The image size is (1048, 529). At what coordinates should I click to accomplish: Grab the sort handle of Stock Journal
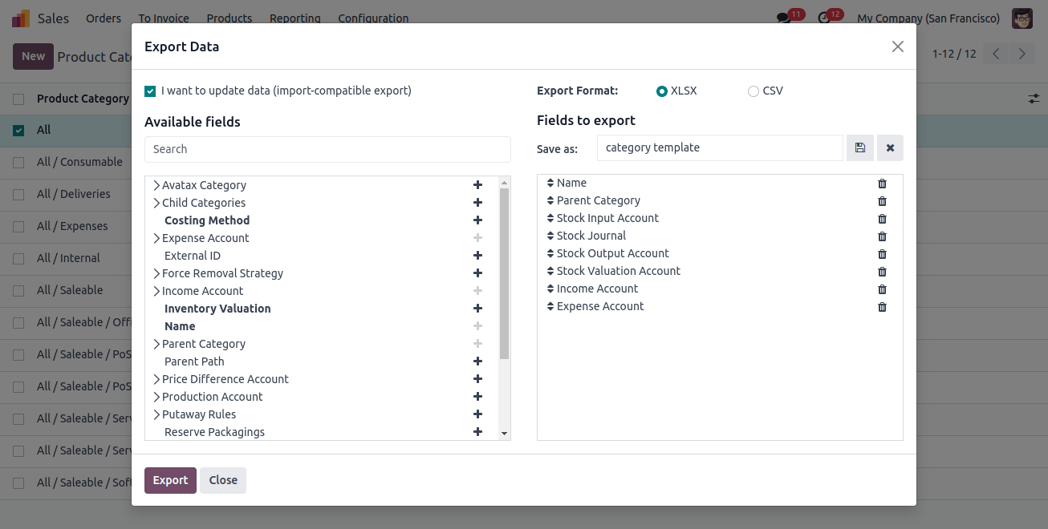click(550, 236)
